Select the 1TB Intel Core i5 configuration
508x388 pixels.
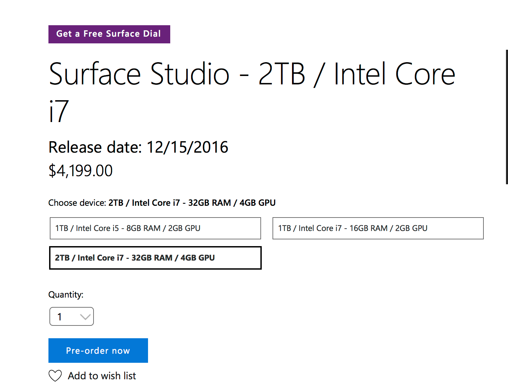(x=155, y=228)
